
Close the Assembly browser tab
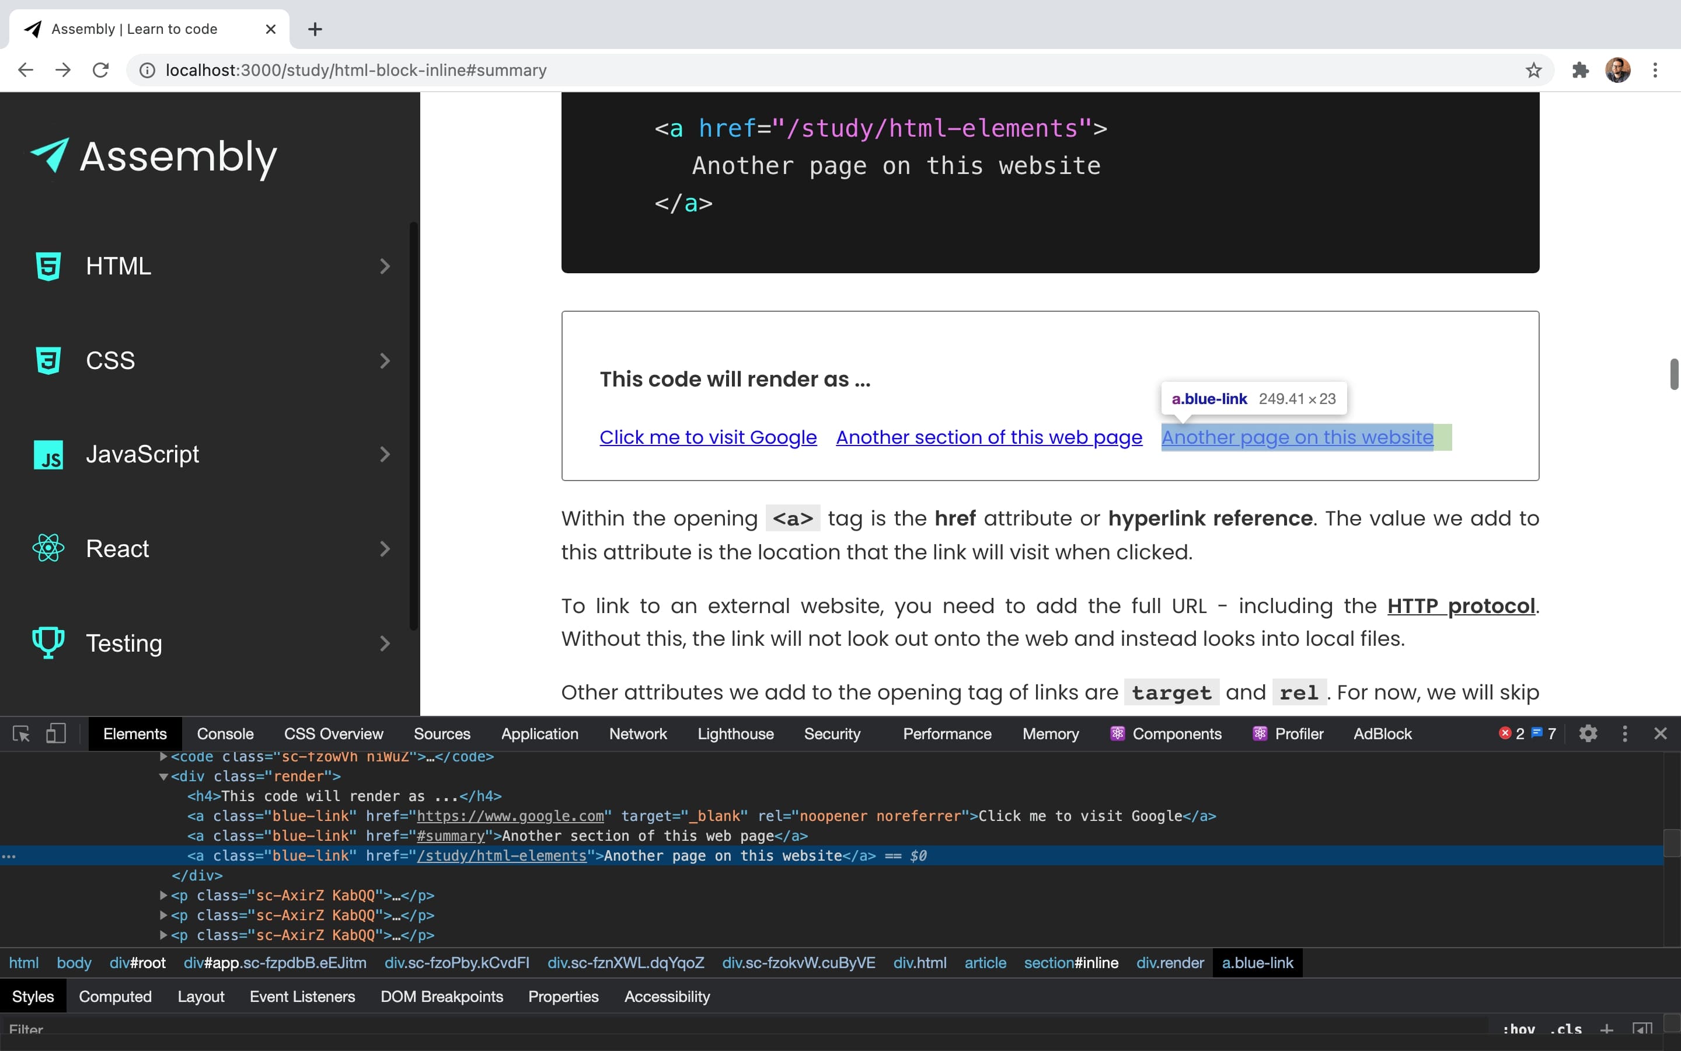coord(271,29)
